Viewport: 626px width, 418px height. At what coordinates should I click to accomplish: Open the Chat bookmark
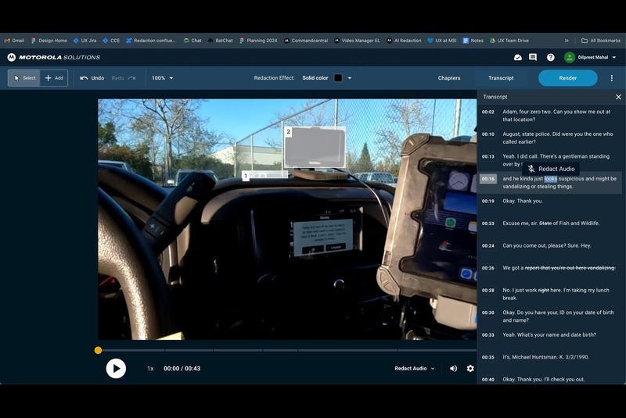pyautogui.click(x=192, y=41)
